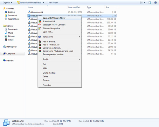Choose Create shortcut

click(x=49, y=73)
